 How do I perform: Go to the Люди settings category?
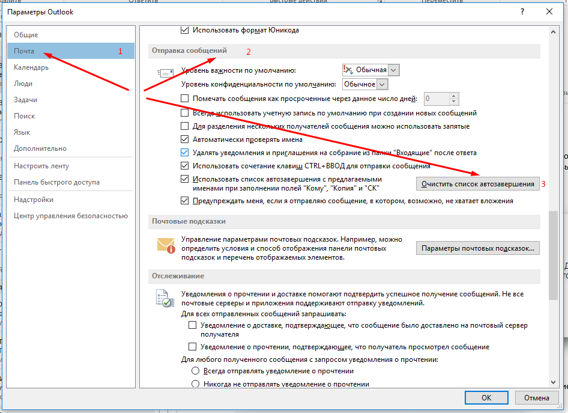pos(71,84)
